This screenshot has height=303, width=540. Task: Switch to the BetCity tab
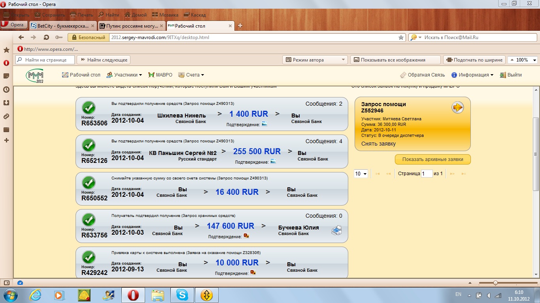click(x=63, y=26)
